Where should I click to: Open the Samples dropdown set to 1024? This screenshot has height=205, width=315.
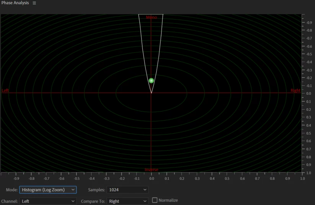pos(127,190)
